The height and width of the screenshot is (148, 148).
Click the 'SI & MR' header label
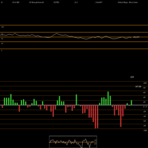(16, 2)
